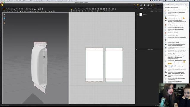190x107 pixels.
Task: Switch to the Button tab in Object Browser
Action: (145, 9)
